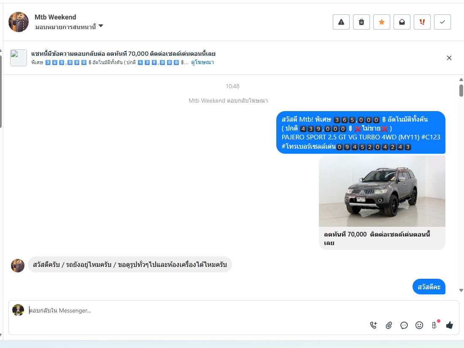Open the ad thumbnail in the banner
The height and width of the screenshot is (348, 464).
18,58
